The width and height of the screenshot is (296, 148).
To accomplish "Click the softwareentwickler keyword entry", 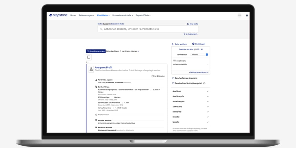I will click(180, 64).
